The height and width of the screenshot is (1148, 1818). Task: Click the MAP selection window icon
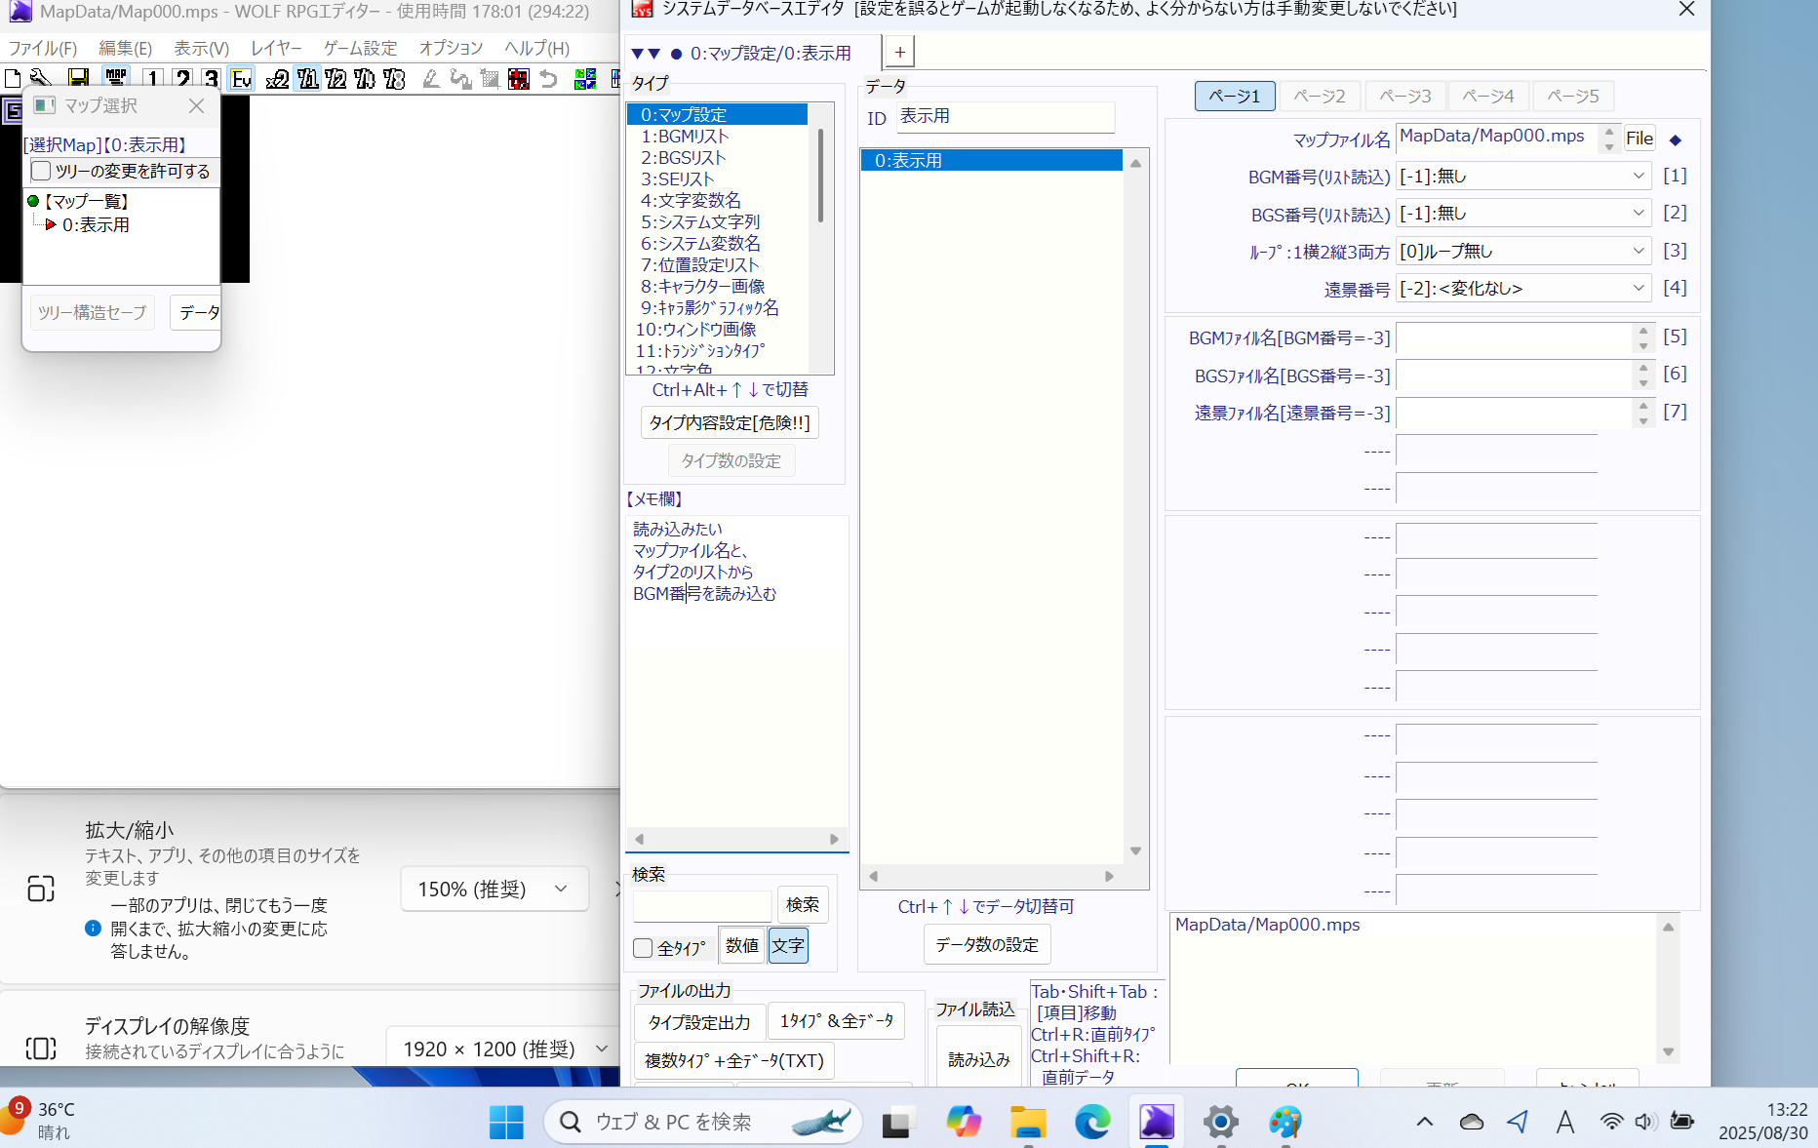[116, 79]
